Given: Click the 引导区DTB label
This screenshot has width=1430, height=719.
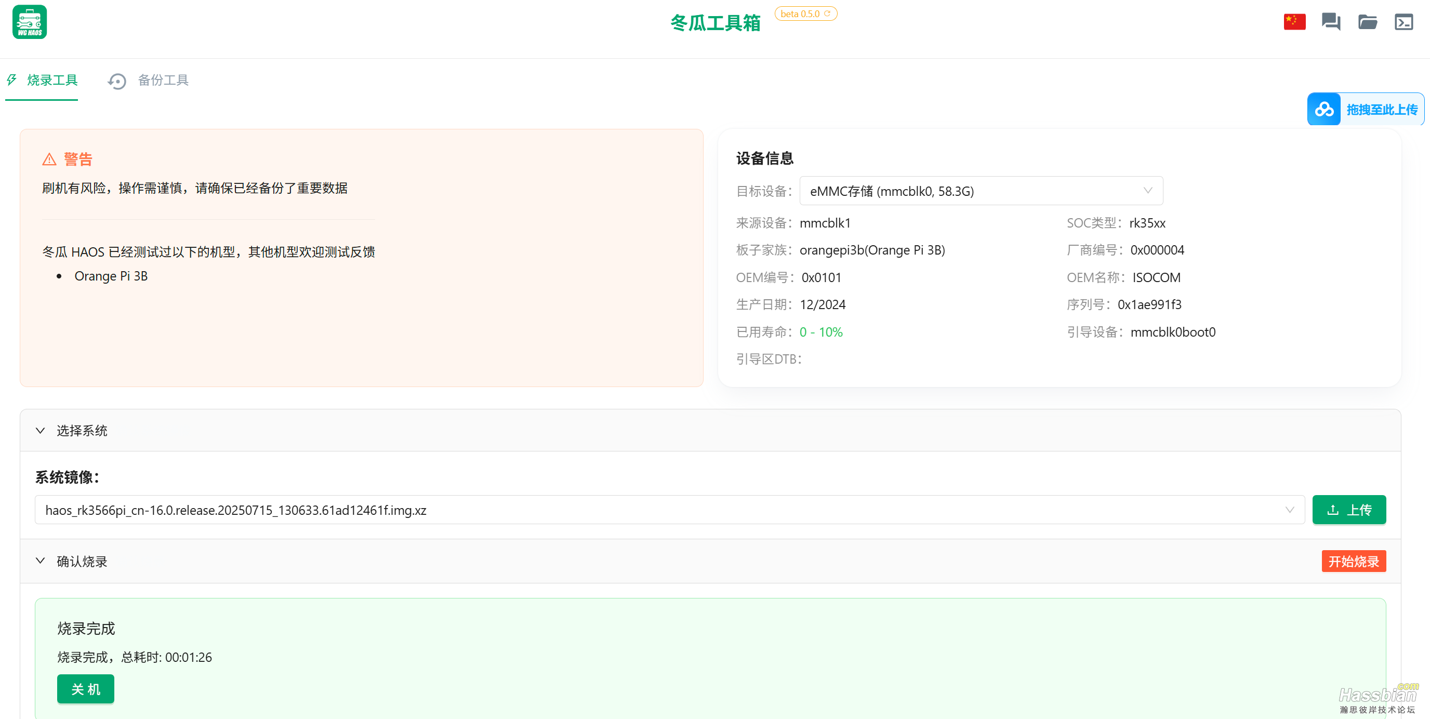Looking at the screenshot, I should pyautogui.click(x=769, y=359).
